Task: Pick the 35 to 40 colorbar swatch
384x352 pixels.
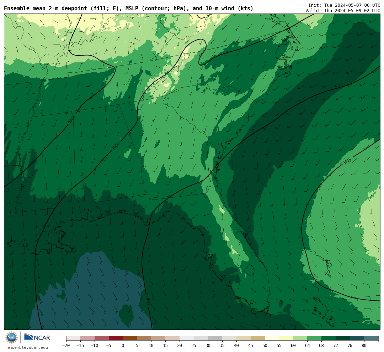Action: coord(229,338)
